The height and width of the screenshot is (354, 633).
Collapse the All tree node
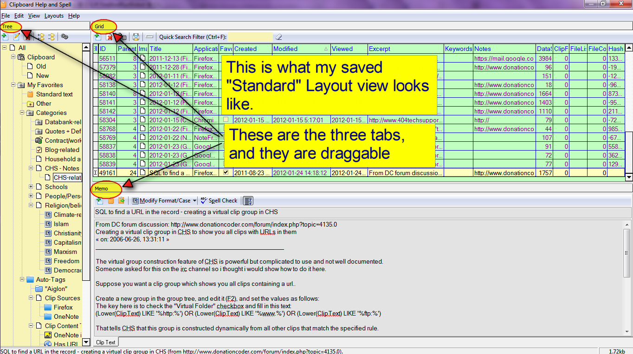coord(5,48)
